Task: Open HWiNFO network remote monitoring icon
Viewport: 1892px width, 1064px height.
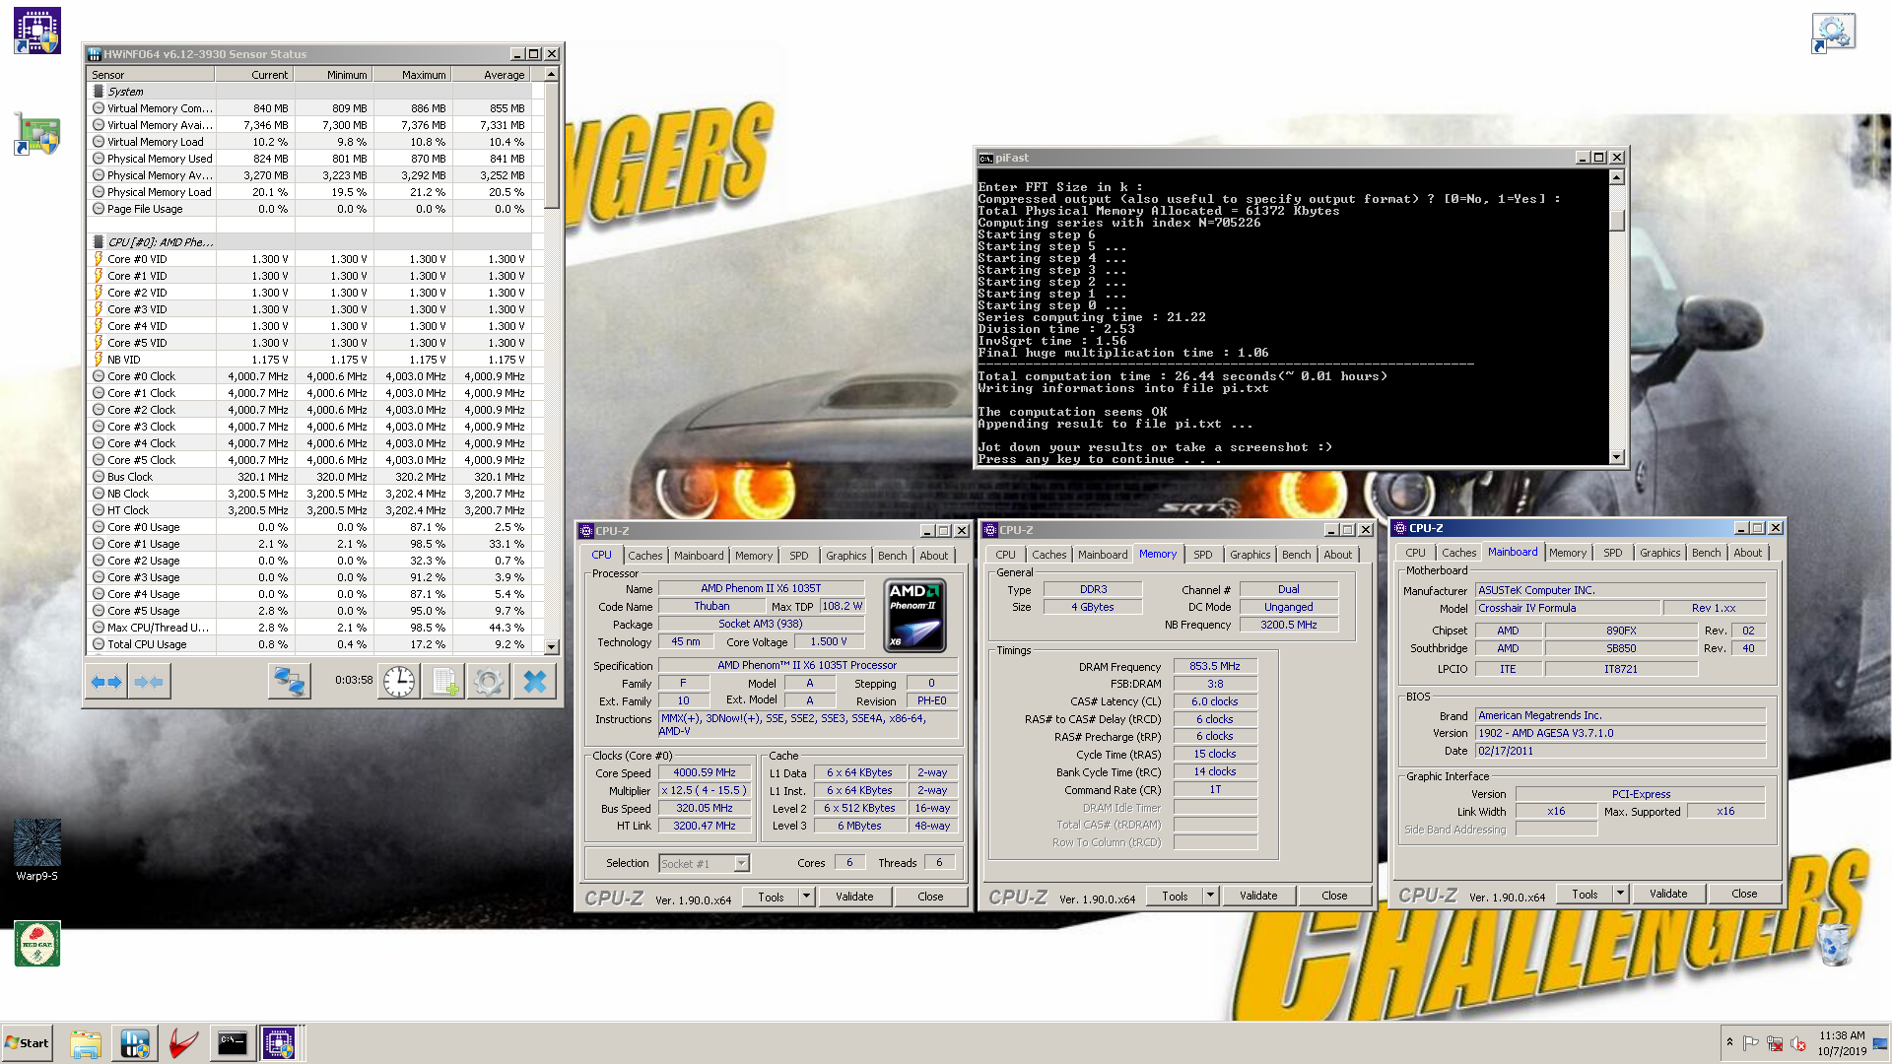Action: (x=289, y=681)
